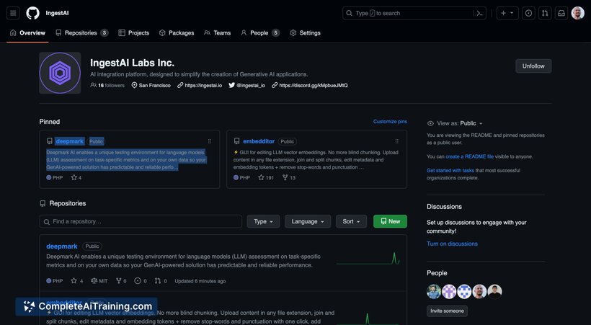Screen dimensions: 591x325
Task: Click the Invite someone button
Action: 447,311
